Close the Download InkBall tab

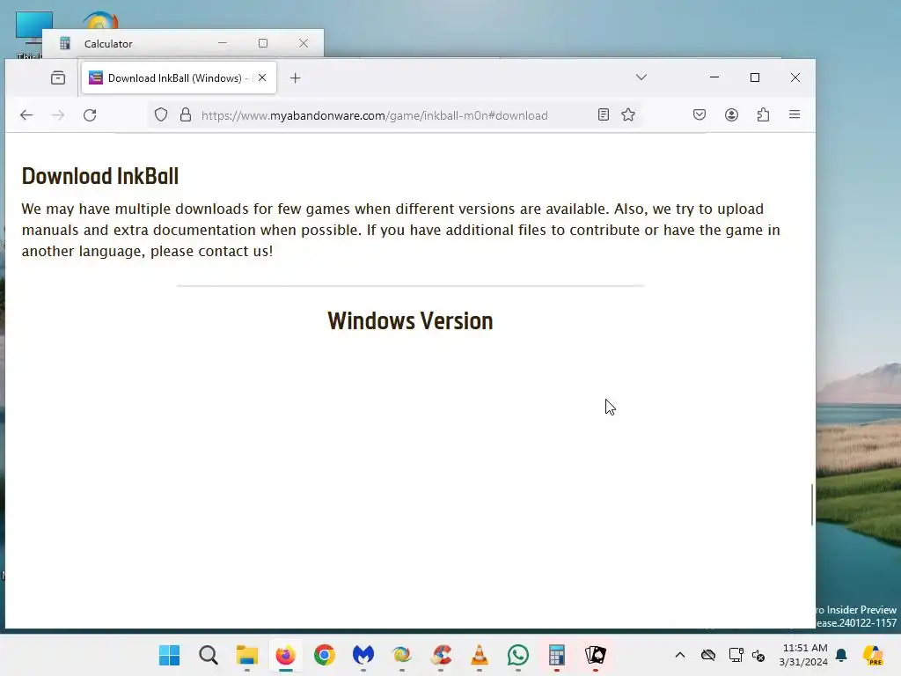tap(262, 77)
